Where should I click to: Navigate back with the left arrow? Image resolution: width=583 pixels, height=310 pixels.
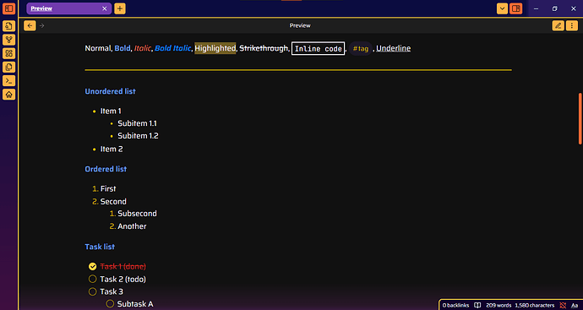pyautogui.click(x=30, y=25)
